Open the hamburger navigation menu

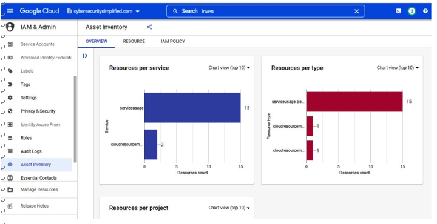pos(10,11)
